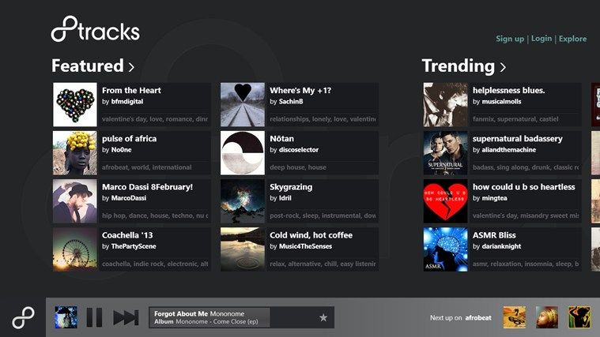Select the Nōtan mix title

pos(281,139)
